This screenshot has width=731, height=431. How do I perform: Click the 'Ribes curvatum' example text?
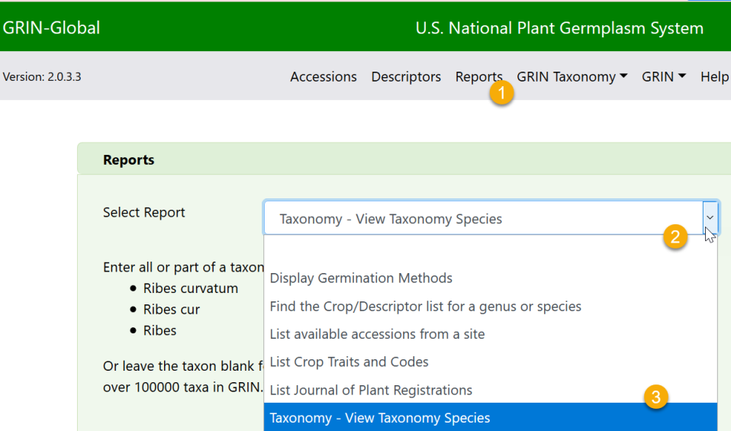click(190, 288)
